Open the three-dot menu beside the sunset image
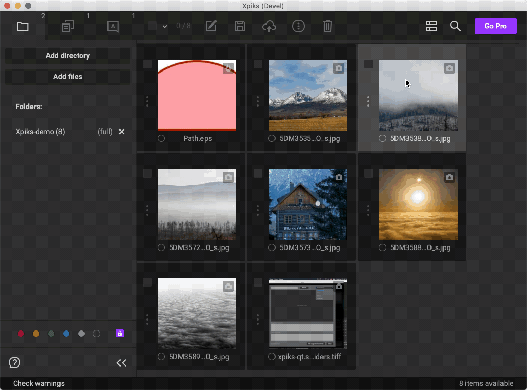 pyautogui.click(x=368, y=210)
